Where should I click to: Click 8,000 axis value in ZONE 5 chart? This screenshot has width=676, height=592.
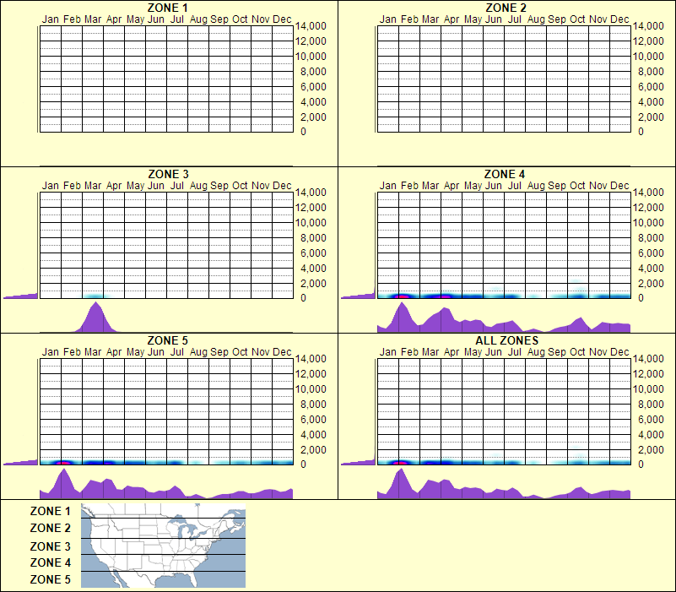pos(313,405)
